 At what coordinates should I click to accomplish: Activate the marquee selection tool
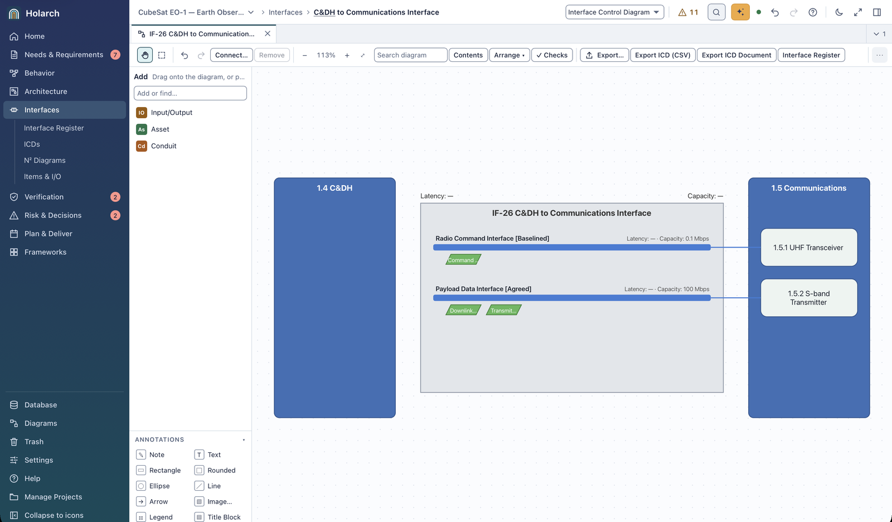(162, 55)
